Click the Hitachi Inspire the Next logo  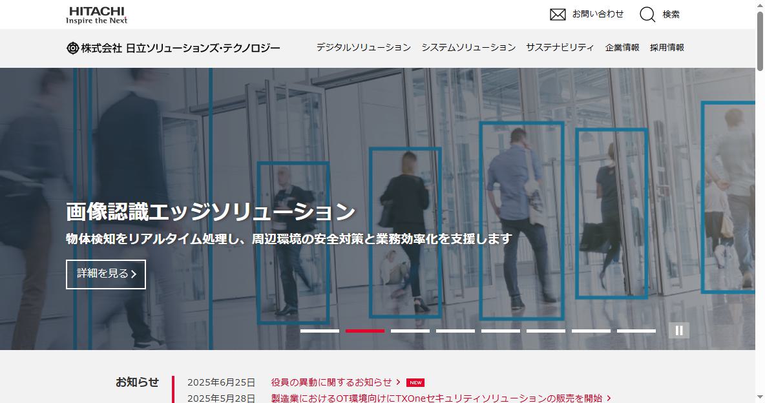tap(97, 15)
